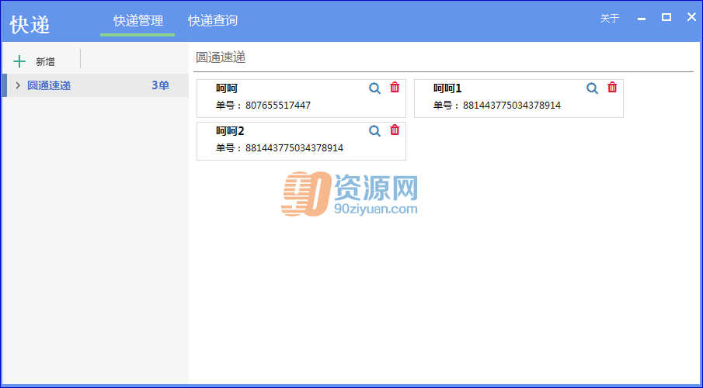Screen dimensions: 703x388
Task: Remove the 呵呵2 entry with trash icon
Action: pos(395,130)
